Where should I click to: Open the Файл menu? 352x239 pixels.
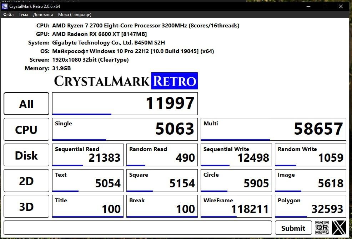(8, 15)
